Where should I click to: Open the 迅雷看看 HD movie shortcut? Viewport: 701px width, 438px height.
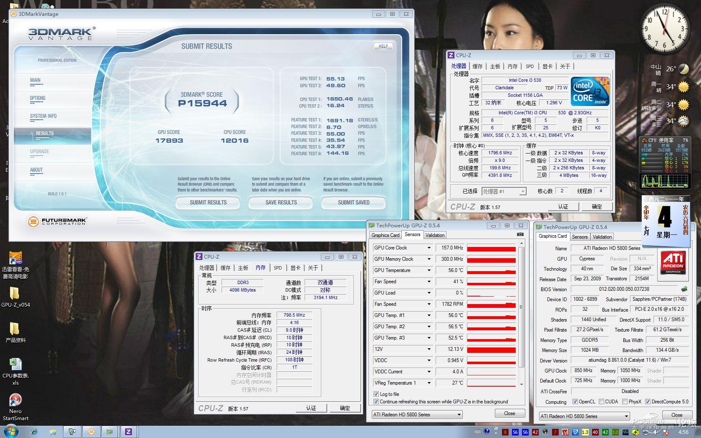coord(15,265)
